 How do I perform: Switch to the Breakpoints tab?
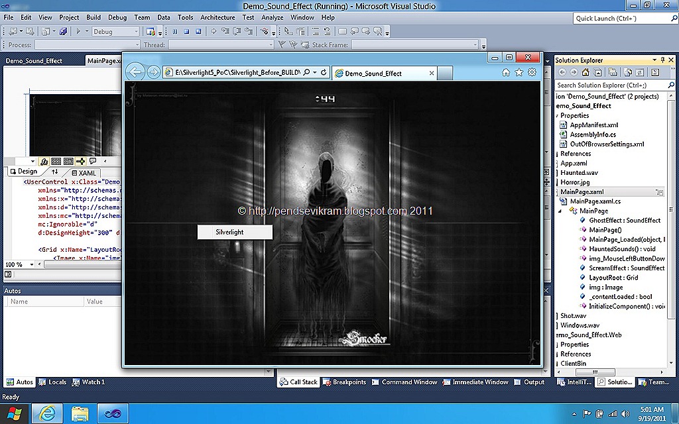[345, 382]
